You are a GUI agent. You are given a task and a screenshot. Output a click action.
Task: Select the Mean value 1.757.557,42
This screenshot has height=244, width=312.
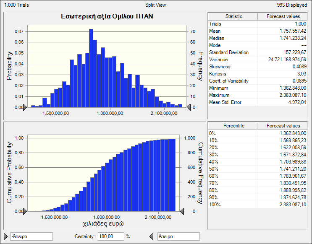coord(293,31)
